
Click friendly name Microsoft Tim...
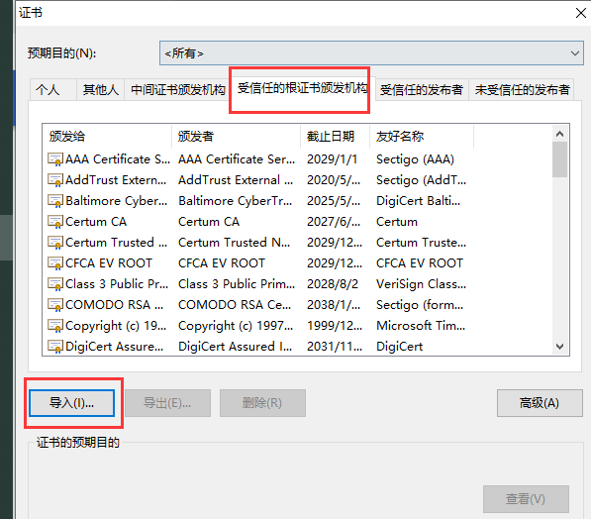[x=421, y=326]
